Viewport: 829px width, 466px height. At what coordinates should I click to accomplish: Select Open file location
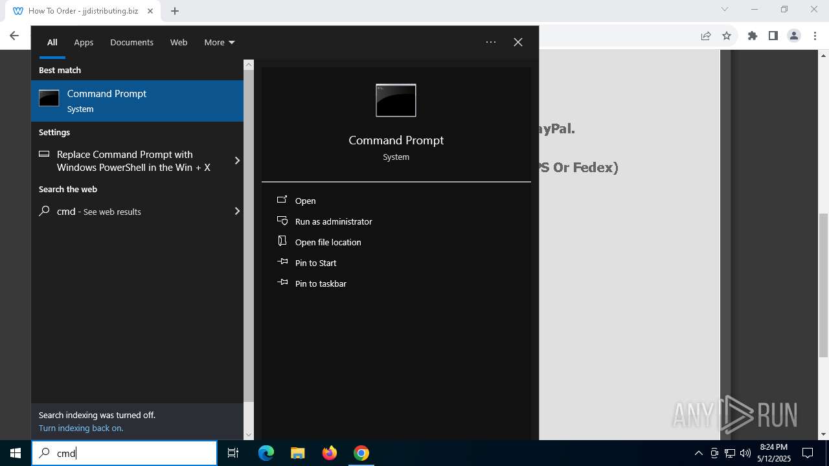[x=328, y=242]
